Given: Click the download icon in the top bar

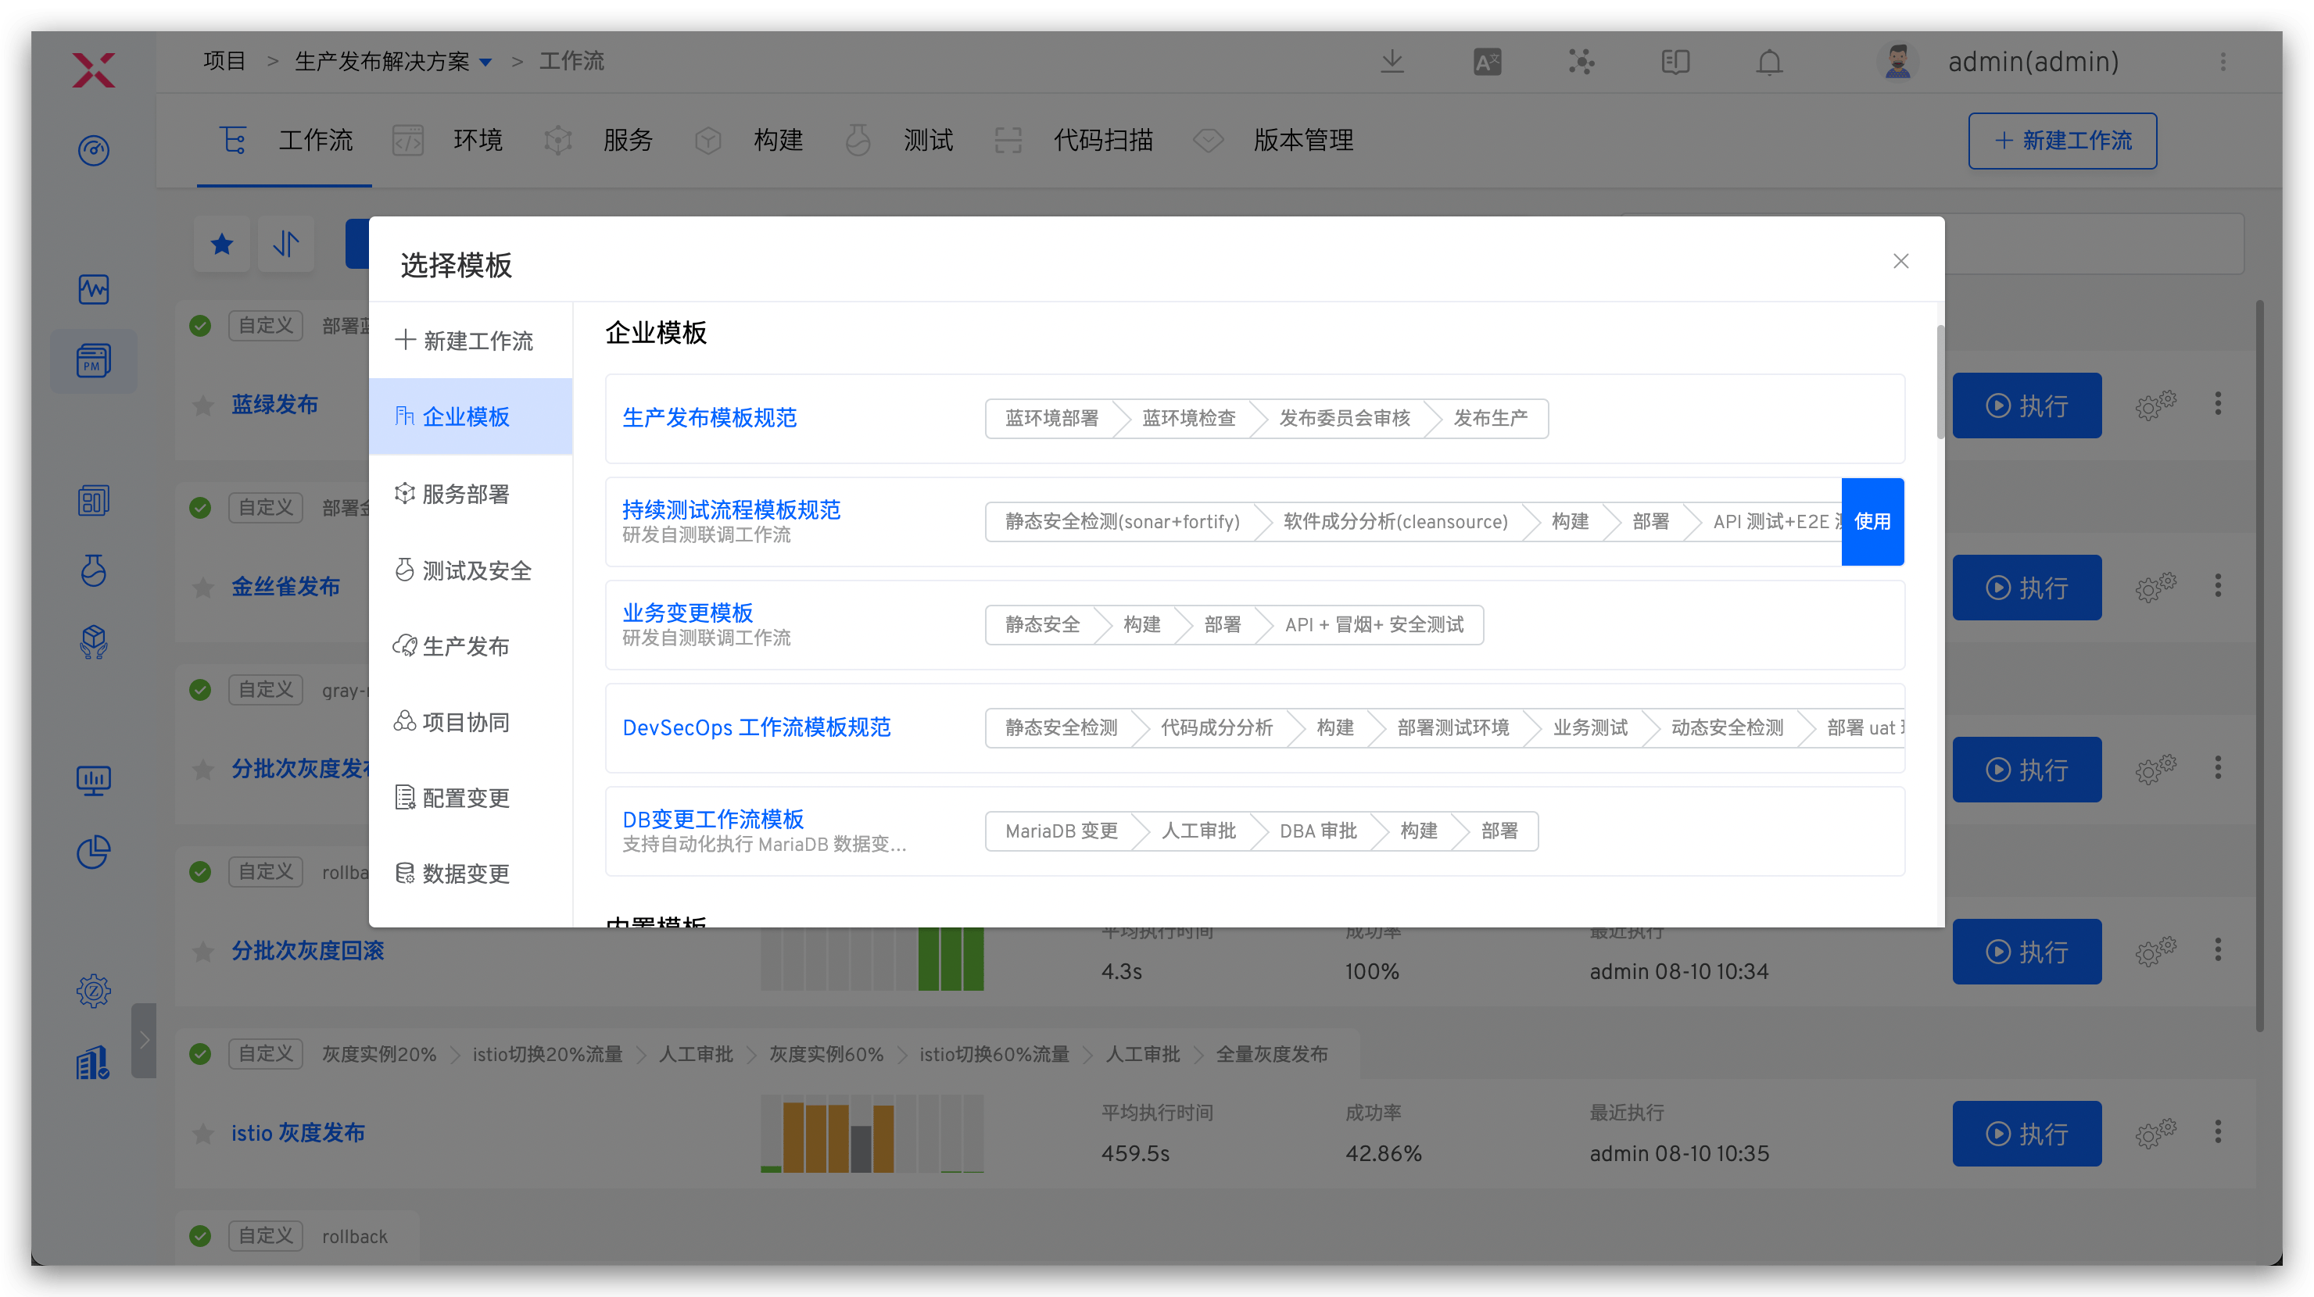Looking at the screenshot, I should [1392, 61].
